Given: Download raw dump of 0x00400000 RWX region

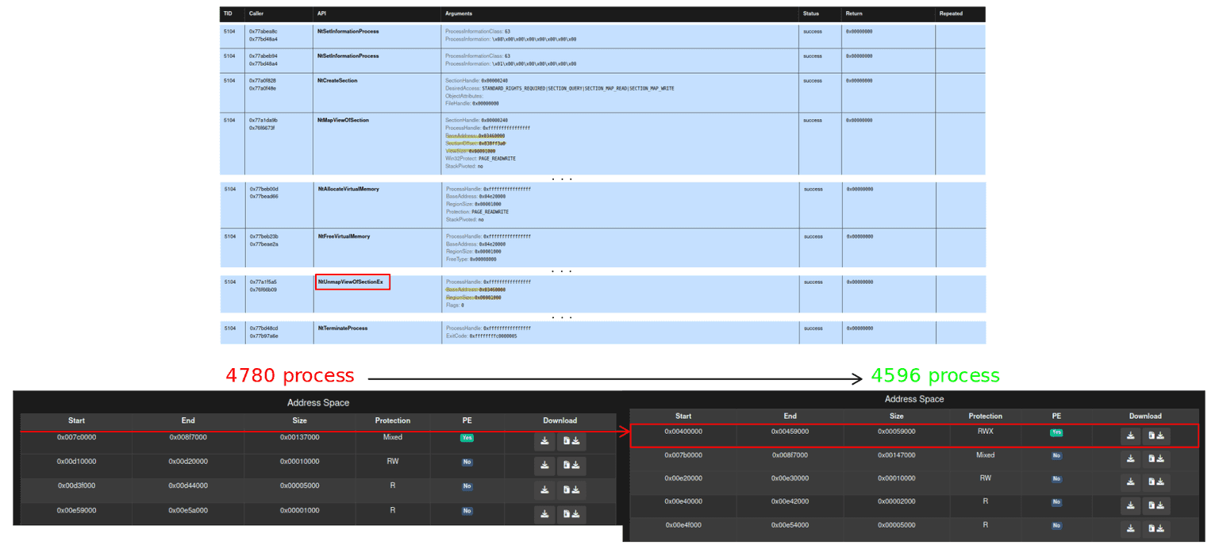Looking at the screenshot, I should (x=1130, y=436).
